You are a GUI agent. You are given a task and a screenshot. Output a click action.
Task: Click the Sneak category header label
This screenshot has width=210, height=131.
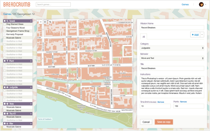pos(12,21)
